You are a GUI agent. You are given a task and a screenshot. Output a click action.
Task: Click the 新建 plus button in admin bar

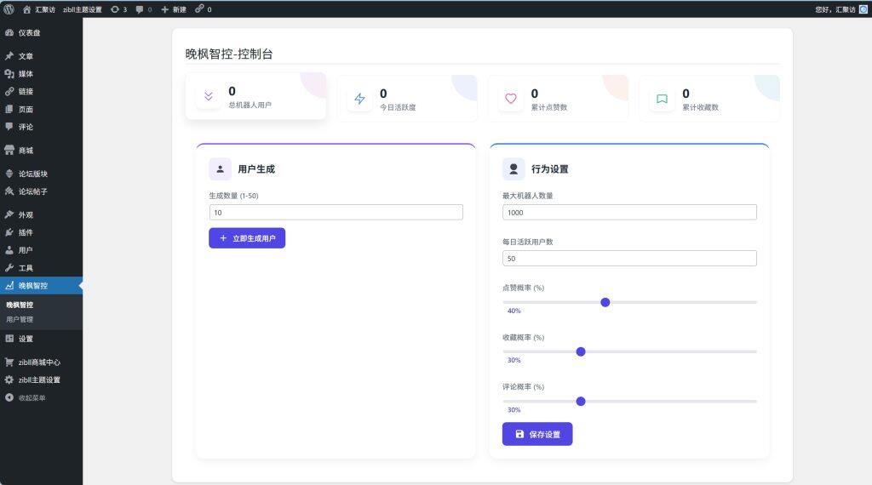[x=174, y=9]
